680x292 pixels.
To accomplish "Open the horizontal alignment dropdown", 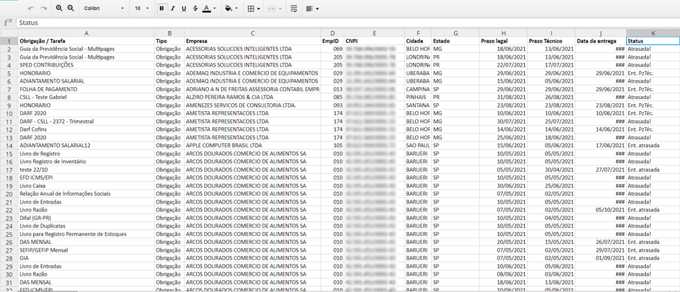I will [313, 8].
